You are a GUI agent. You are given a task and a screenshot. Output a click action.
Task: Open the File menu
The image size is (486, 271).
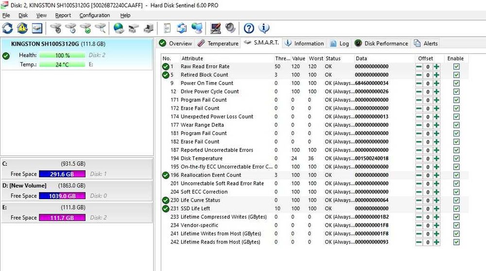[x=6, y=15]
